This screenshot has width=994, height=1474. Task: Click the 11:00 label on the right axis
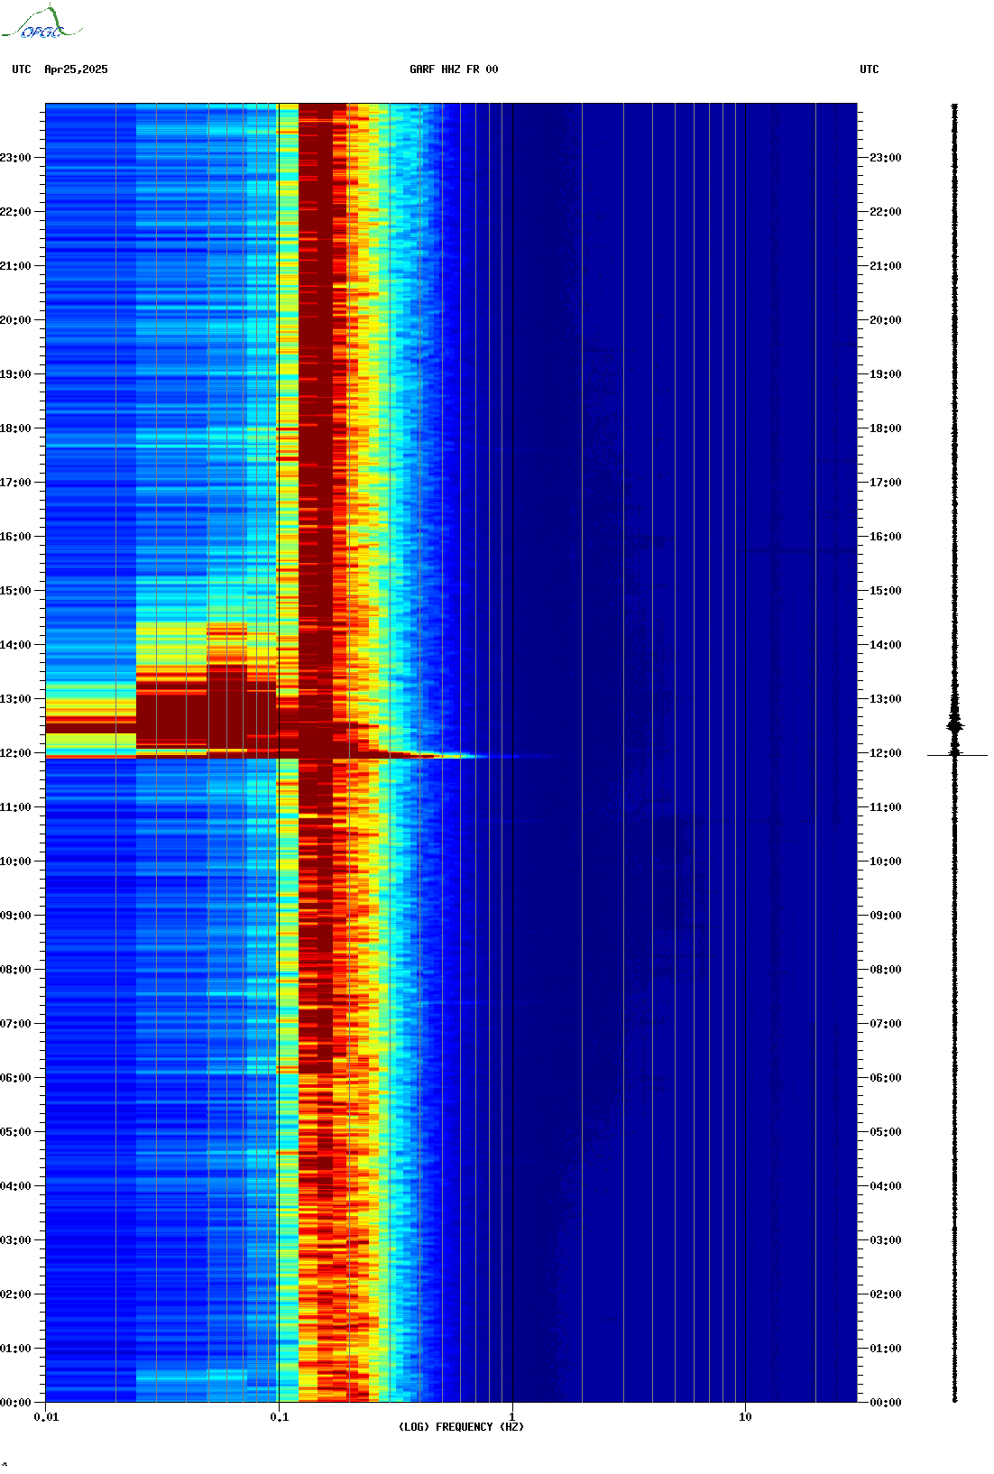coord(886,807)
